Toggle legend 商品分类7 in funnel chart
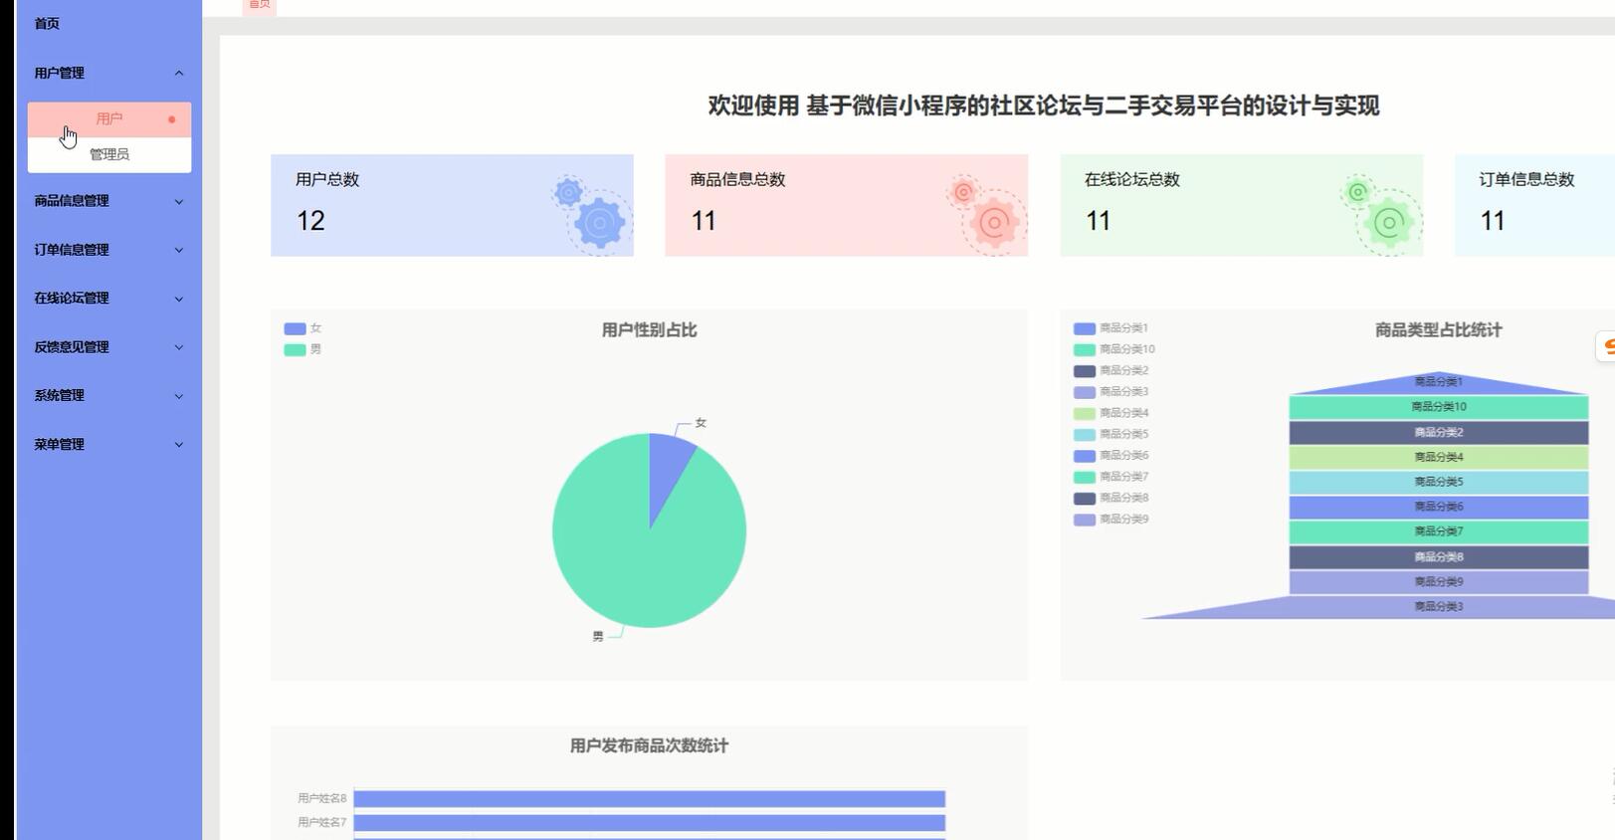 [x=1110, y=477]
